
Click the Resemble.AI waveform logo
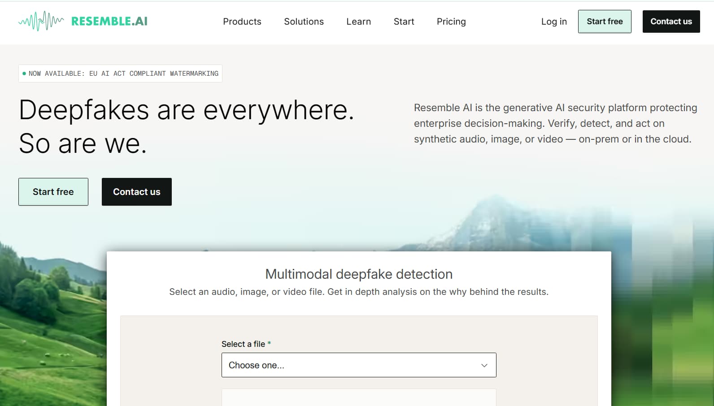pos(83,21)
